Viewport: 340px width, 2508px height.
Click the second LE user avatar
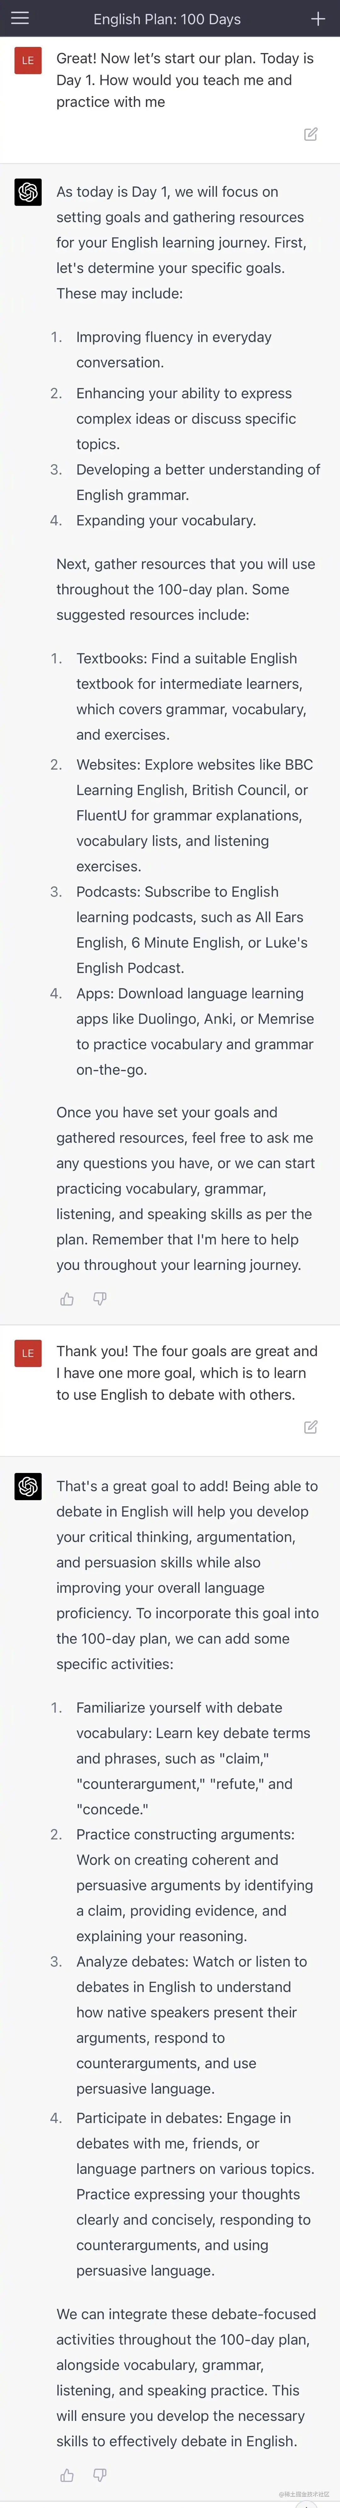[x=28, y=1353]
